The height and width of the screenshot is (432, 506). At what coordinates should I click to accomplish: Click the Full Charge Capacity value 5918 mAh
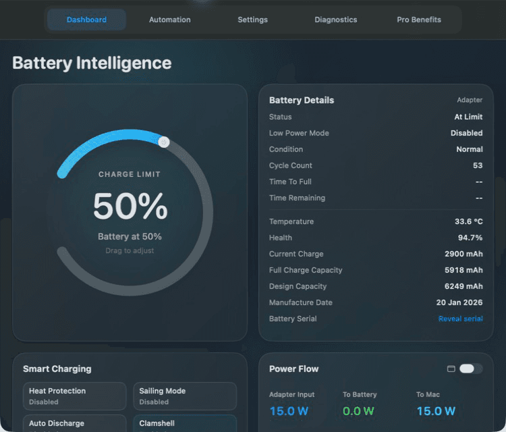tap(463, 270)
